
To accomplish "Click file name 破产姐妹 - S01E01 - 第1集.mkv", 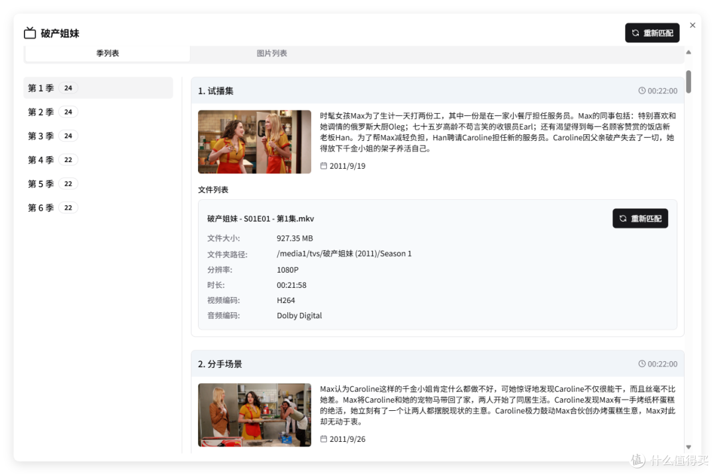I will coord(261,219).
